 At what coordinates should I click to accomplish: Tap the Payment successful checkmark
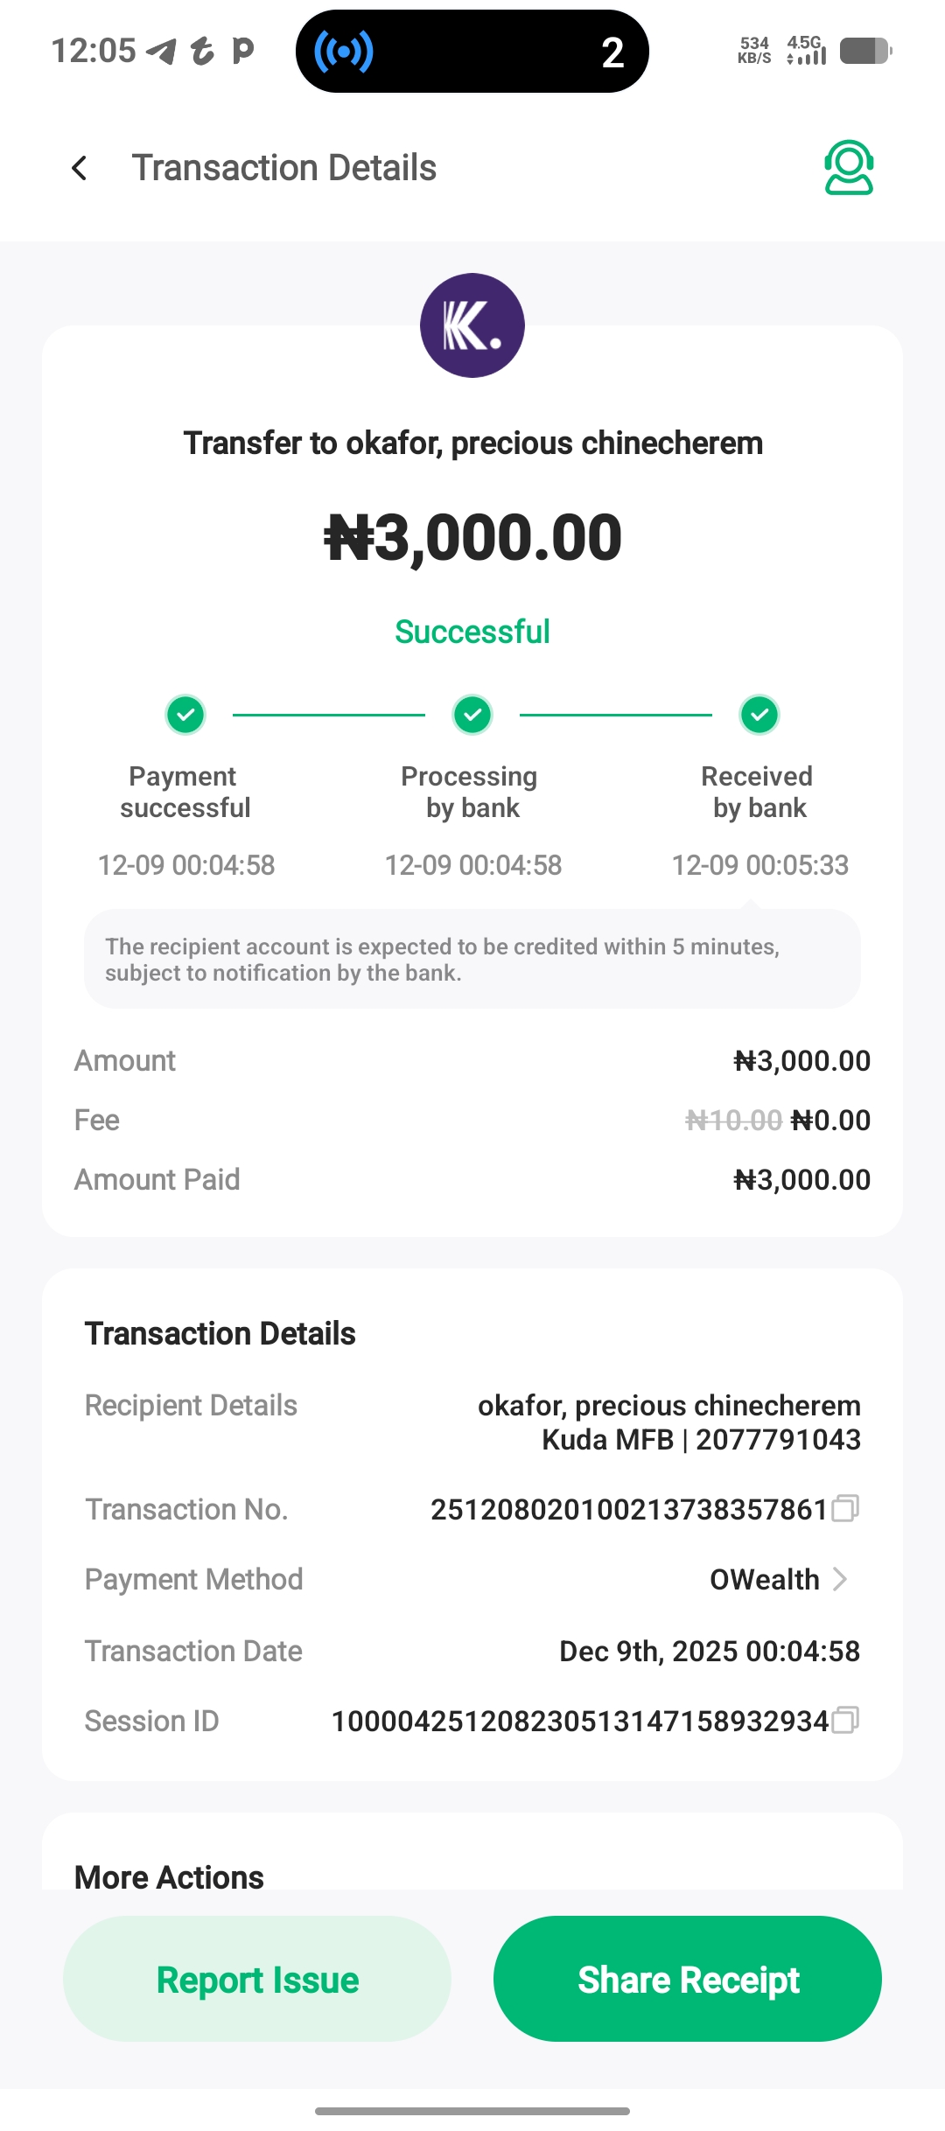tap(185, 715)
